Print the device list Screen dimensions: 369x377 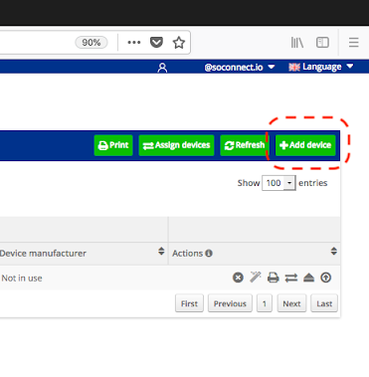point(113,145)
